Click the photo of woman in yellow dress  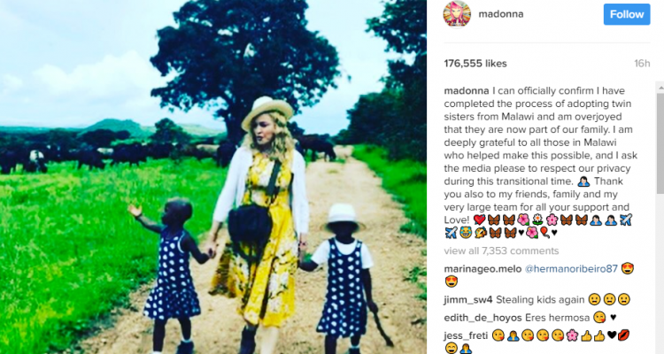(213, 177)
